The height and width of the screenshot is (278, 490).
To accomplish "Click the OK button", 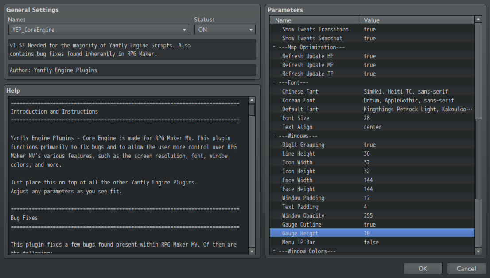I will pyautogui.click(x=423, y=269).
